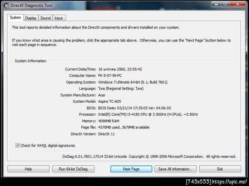This screenshot has height=186, width=249.
Task: Click the Intel Core i3-4150 processor value
Action: click(148, 114)
